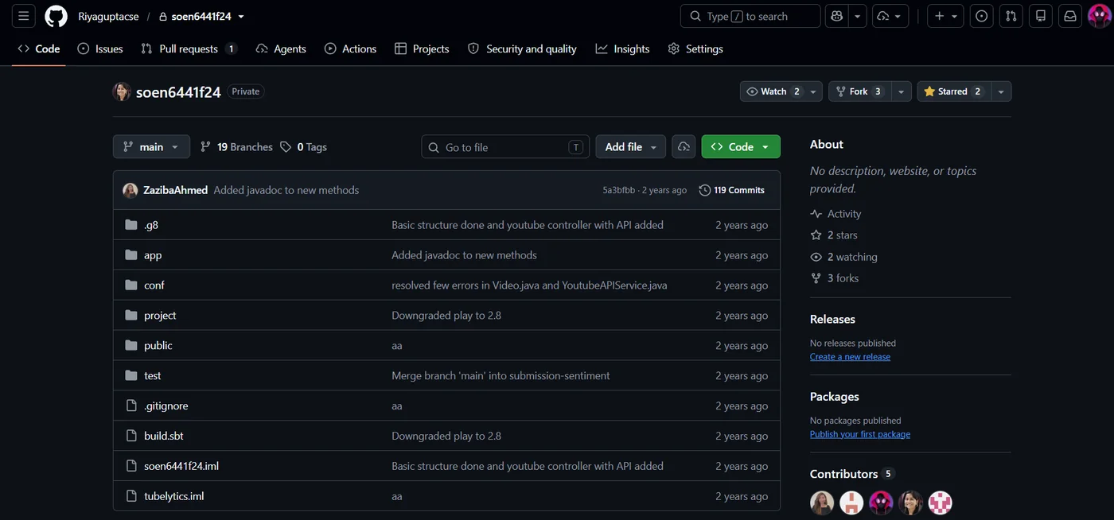
Task: Switch to Security and quality tab
Action: tap(522, 49)
